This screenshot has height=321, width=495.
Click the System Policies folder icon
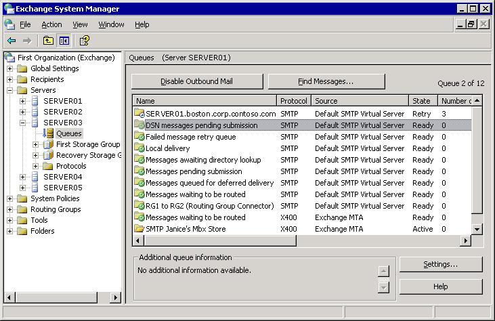pos(22,198)
